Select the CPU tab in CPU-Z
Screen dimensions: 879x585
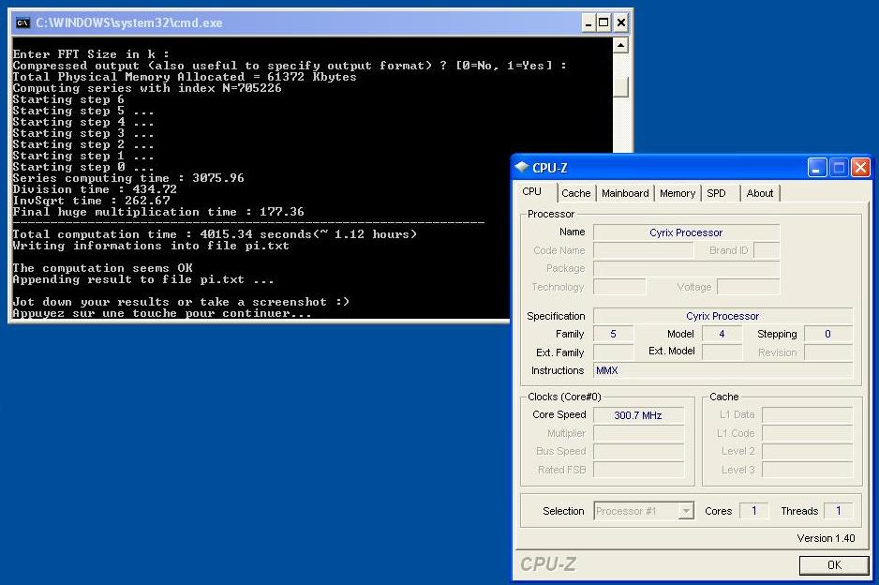point(531,191)
